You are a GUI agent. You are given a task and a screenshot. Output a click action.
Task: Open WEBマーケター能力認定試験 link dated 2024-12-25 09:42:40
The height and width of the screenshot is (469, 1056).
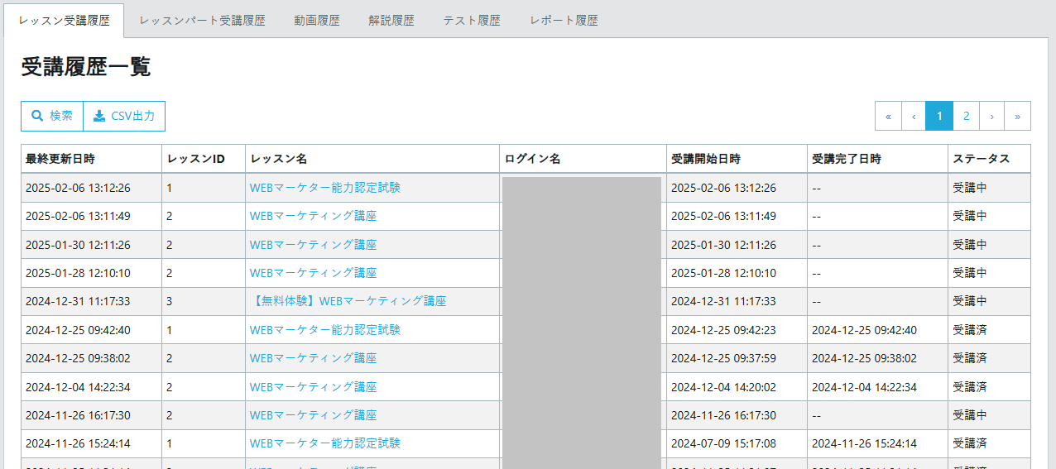coord(325,330)
